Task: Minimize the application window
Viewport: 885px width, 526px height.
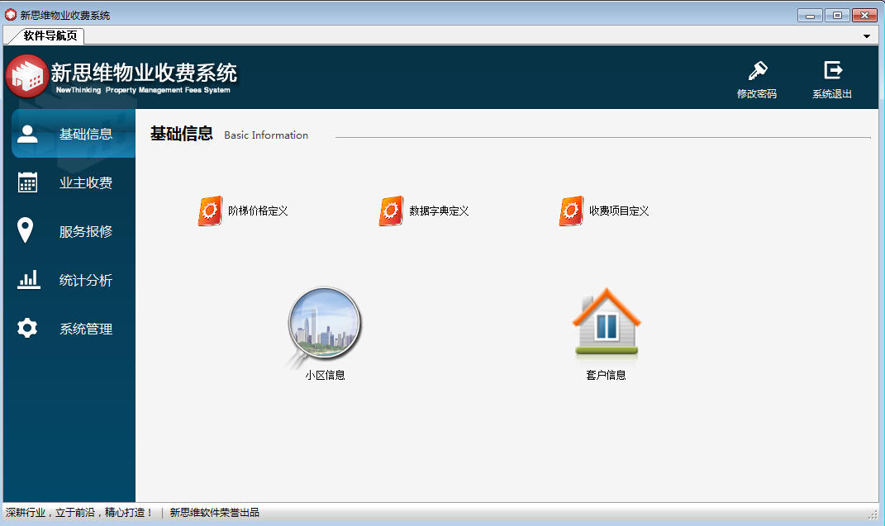Action: pyautogui.click(x=810, y=15)
